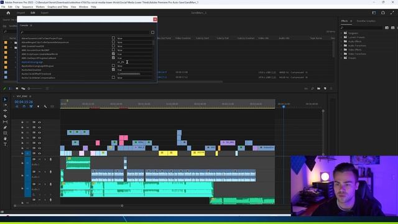Image resolution: width=398 pixels, height=224 pixels.
Task: Select the Slip tool
Action: 5,122
